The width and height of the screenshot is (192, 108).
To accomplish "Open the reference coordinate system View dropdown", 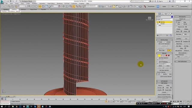I will 55,6.
